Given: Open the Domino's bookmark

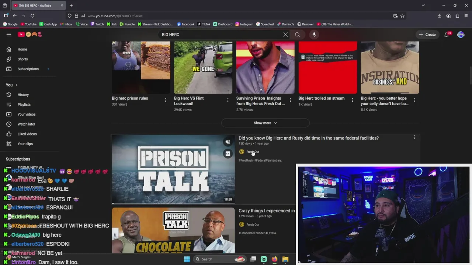Looking at the screenshot, I should (286, 24).
